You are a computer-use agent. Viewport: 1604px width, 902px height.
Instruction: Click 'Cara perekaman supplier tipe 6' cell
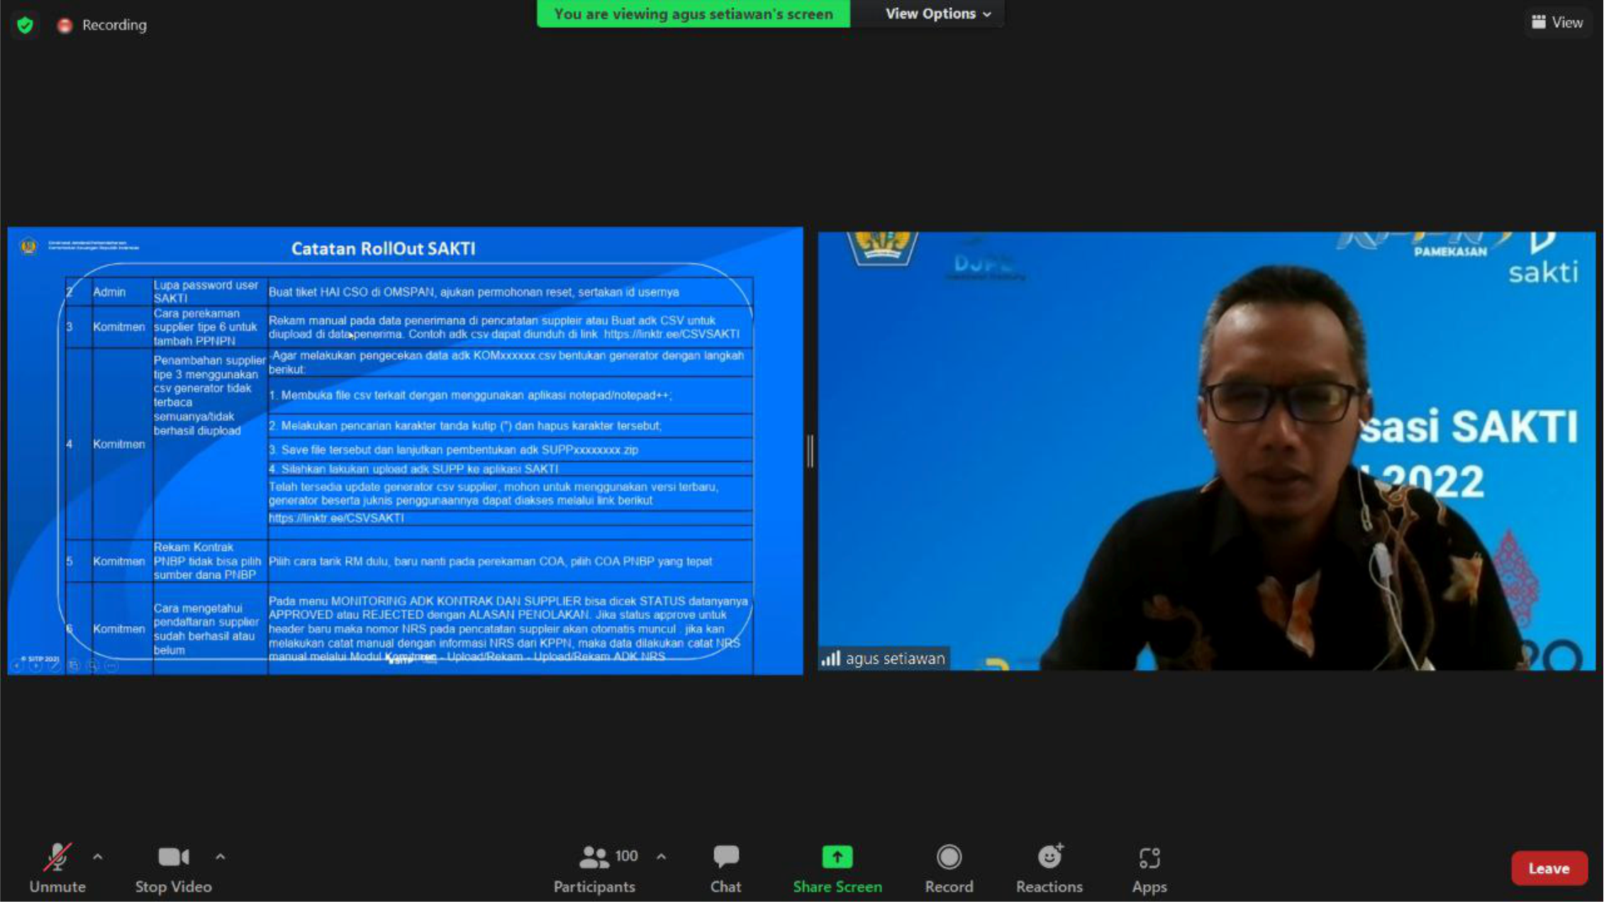(210, 327)
